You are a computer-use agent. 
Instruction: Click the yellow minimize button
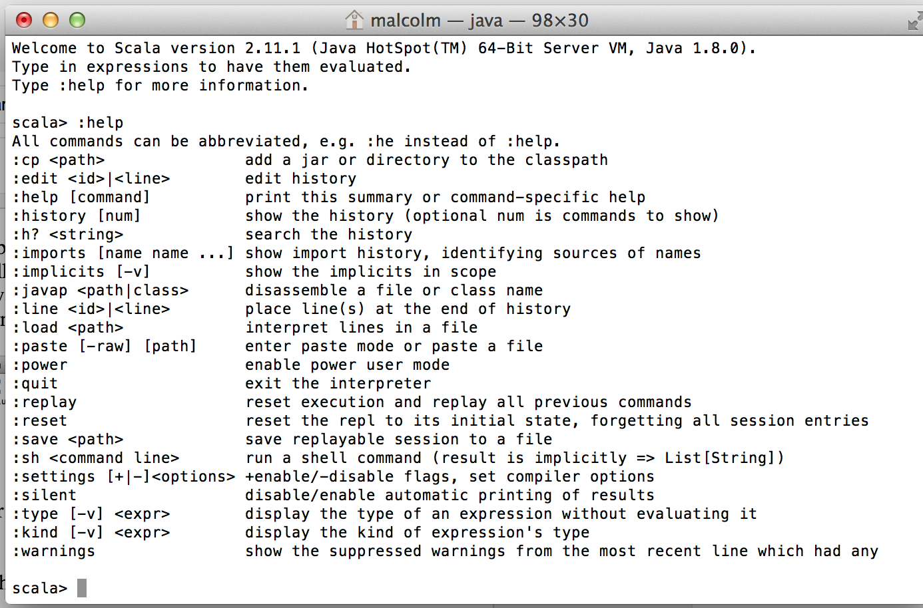coord(51,20)
